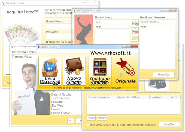Select Data di Nascita in the list
185x132 pixels.
(61, 94)
